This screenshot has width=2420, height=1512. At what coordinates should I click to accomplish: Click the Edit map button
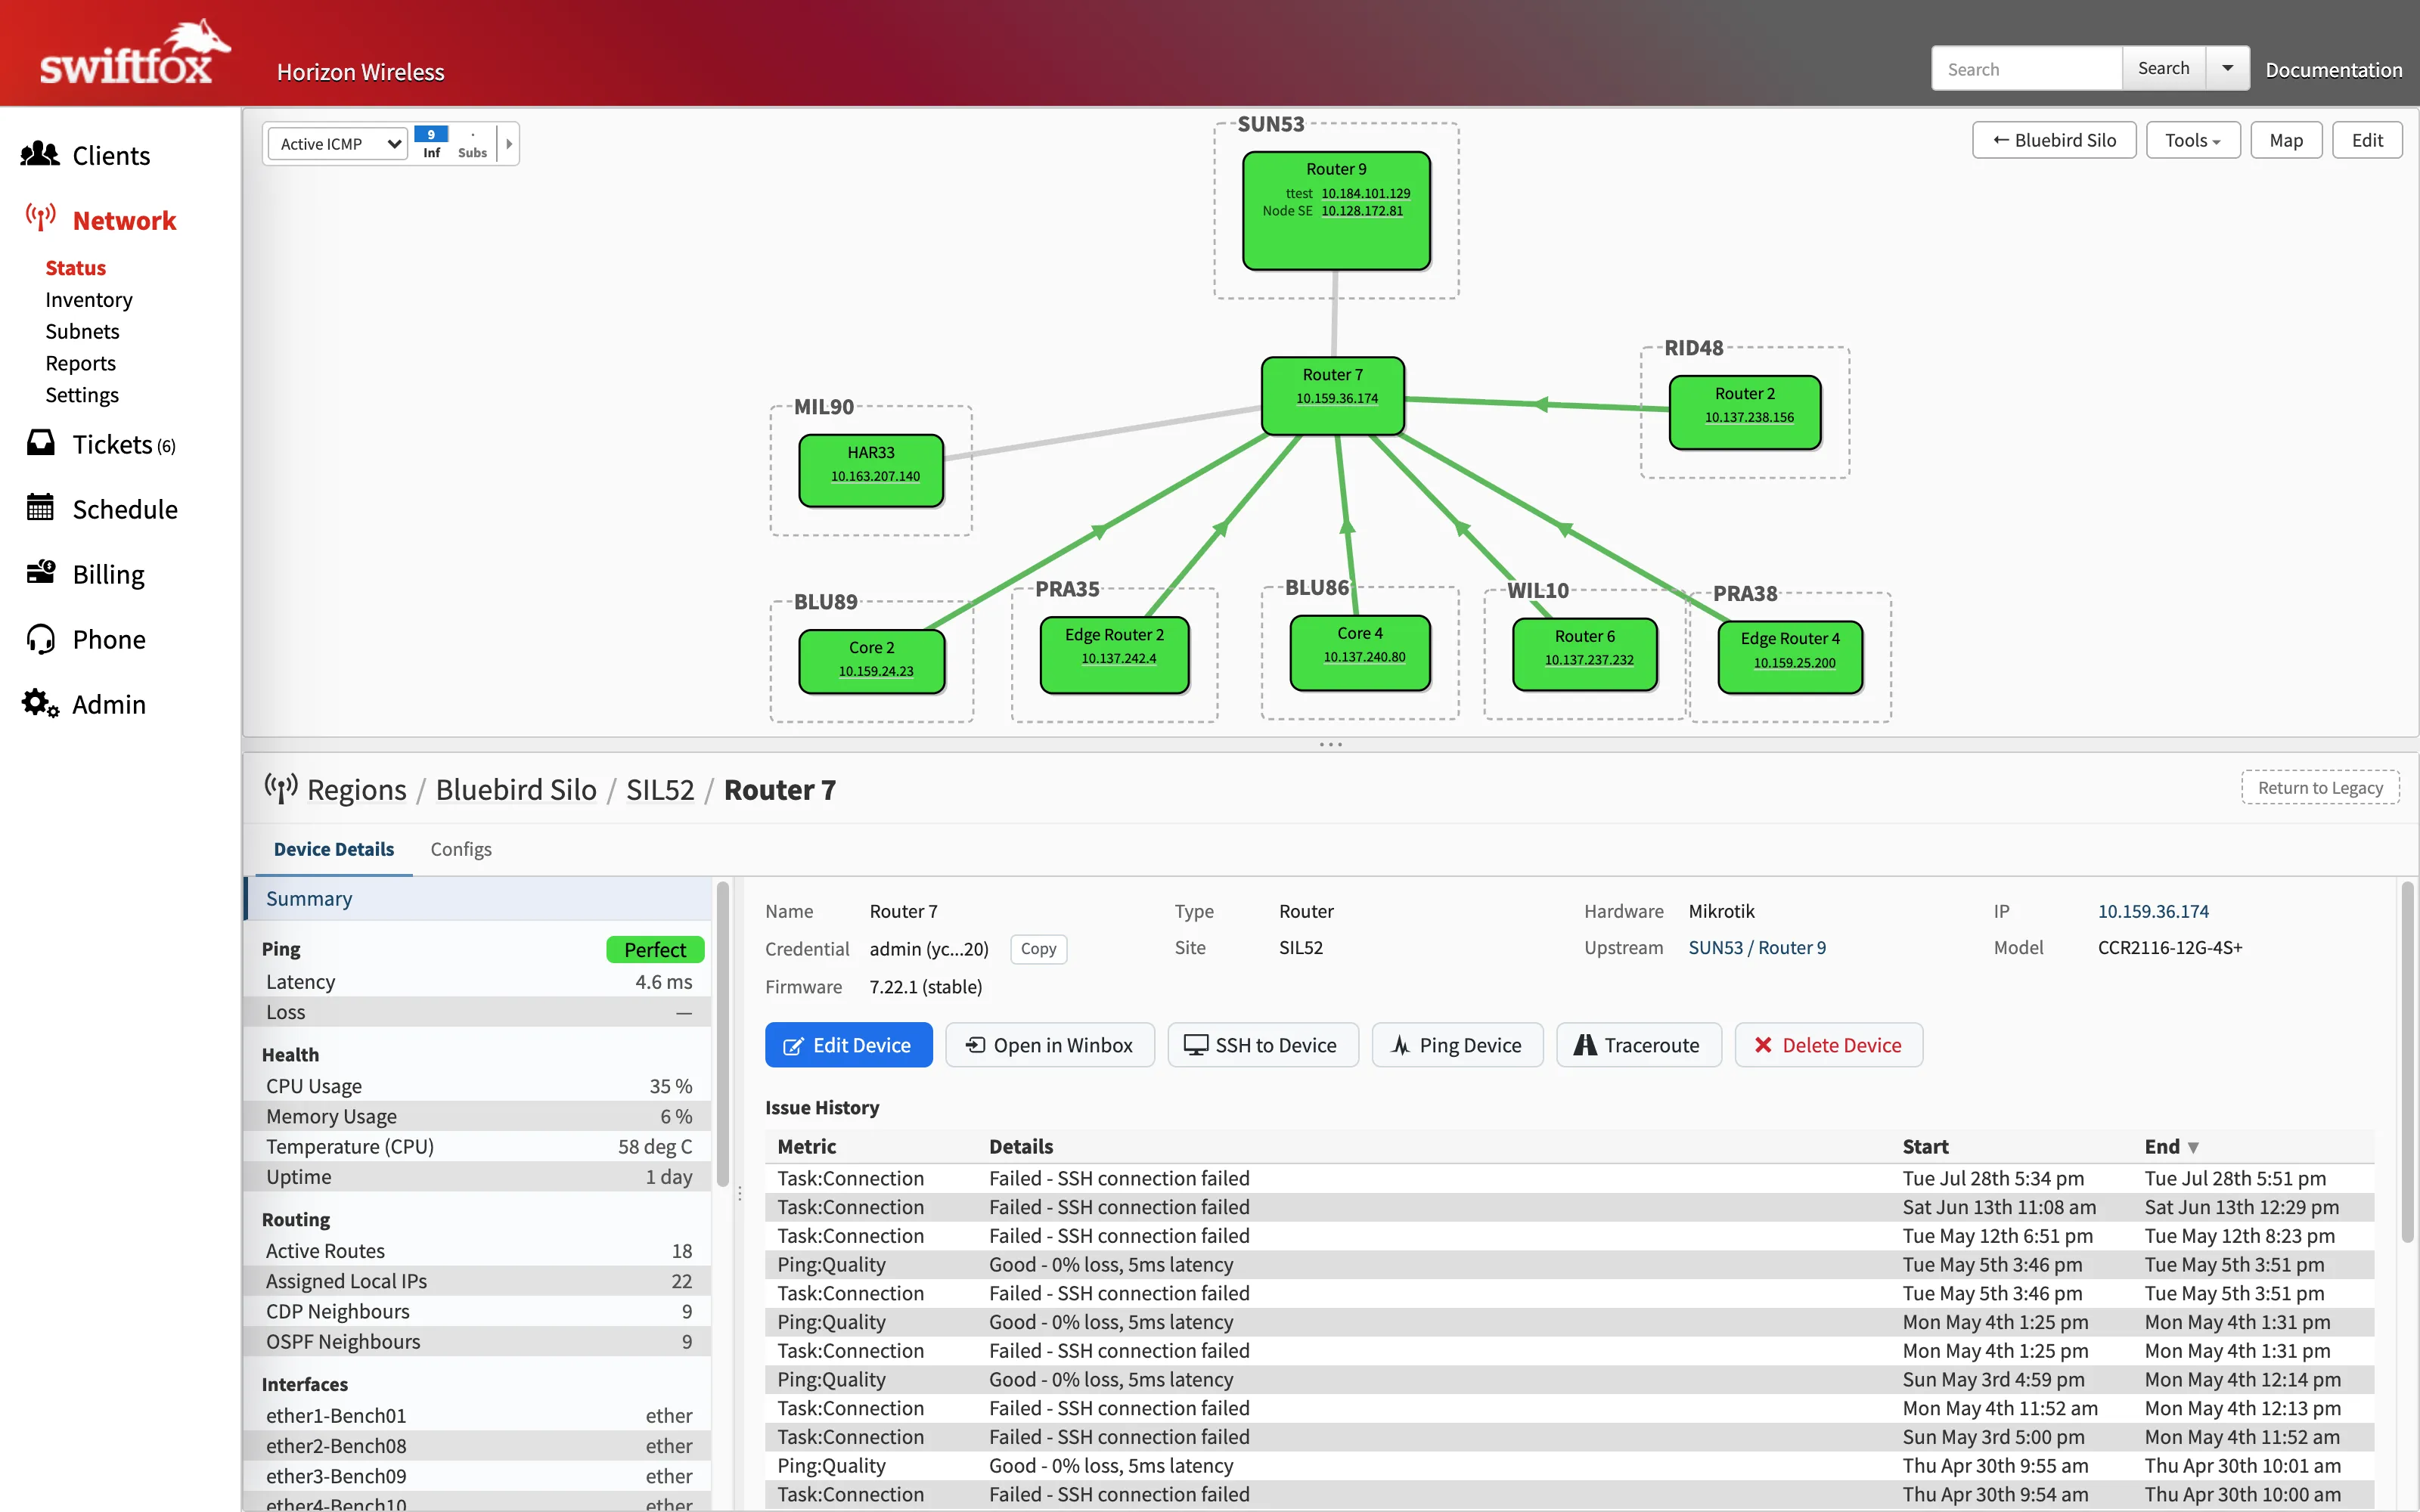(2367, 140)
